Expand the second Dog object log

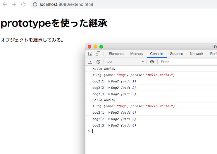click(94, 106)
